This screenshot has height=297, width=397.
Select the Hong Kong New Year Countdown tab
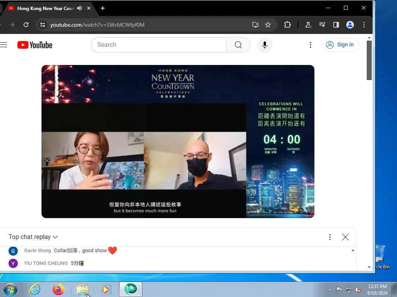coord(46,9)
